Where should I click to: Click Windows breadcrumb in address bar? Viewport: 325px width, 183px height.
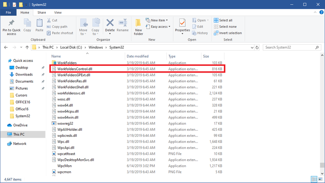point(95,48)
